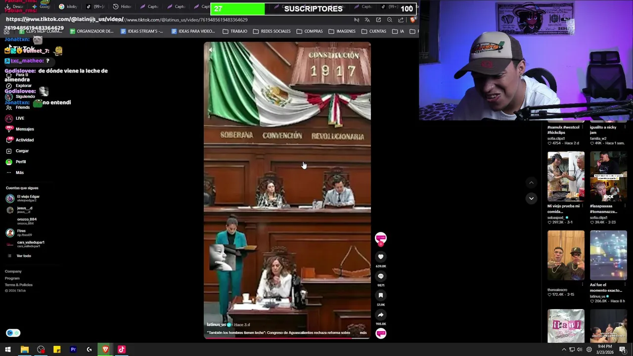The image size is (633, 356).
Task: Share the video using the arrow icon
Action: pyautogui.click(x=380, y=314)
